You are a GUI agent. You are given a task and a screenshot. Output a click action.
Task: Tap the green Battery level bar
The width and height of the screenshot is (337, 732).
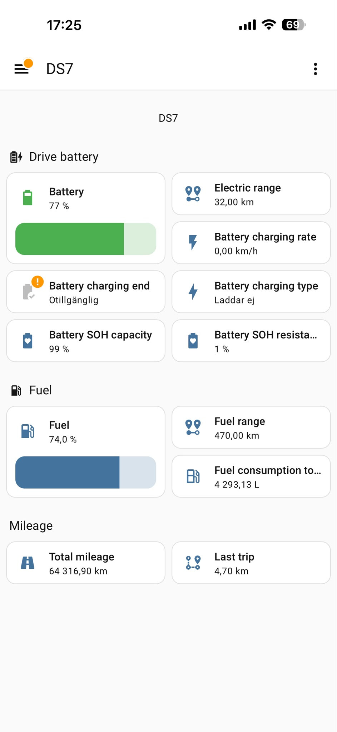(x=86, y=239)
